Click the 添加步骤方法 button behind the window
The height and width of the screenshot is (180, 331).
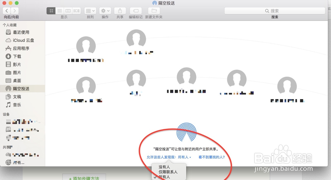tap(84, 178)
